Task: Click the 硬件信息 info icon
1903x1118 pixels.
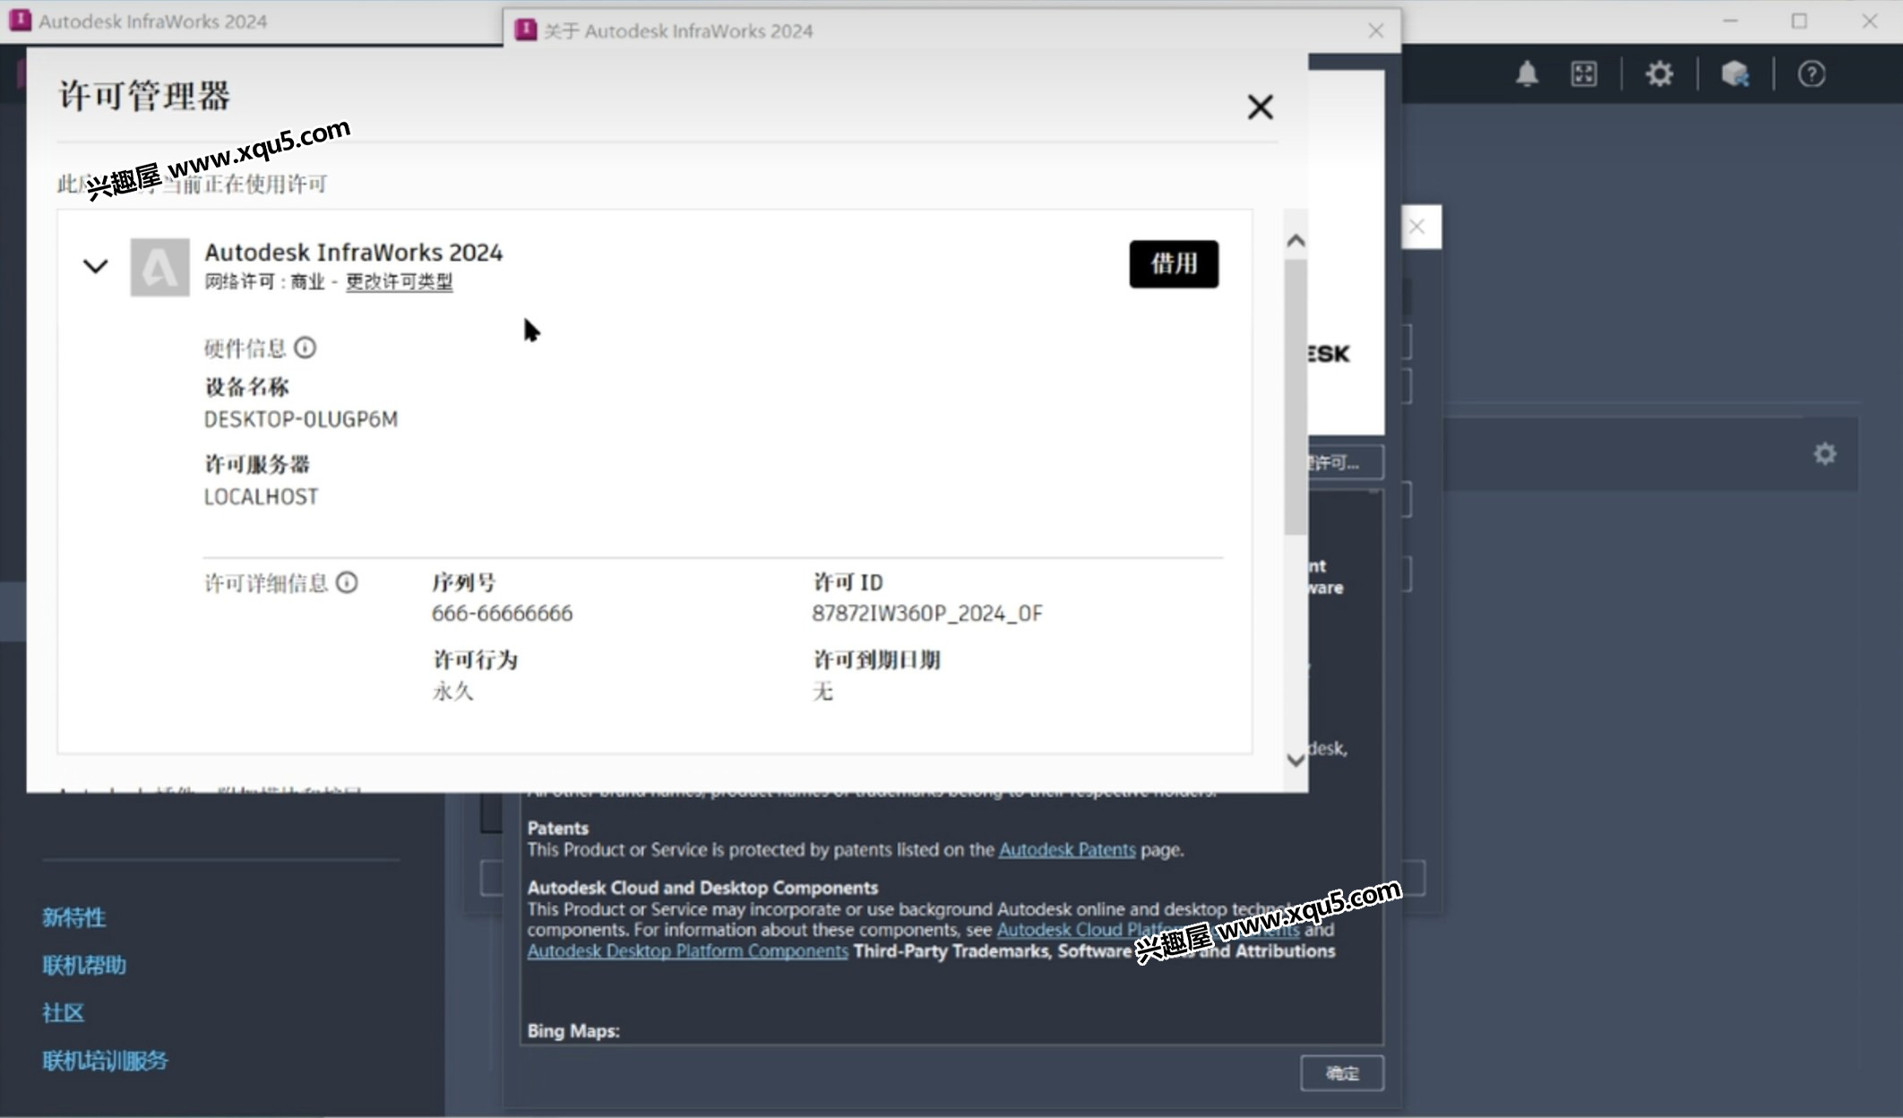Action: point(305,348)
